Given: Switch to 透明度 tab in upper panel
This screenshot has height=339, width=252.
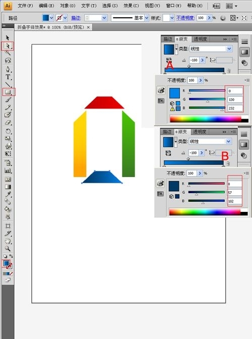Looking at the screenshot, I should 200,39.
